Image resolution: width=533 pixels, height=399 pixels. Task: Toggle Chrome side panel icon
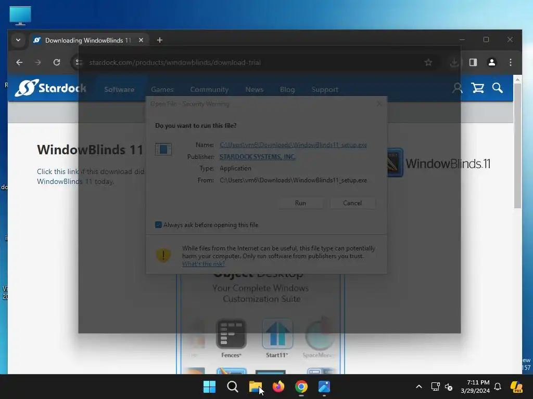473,62
